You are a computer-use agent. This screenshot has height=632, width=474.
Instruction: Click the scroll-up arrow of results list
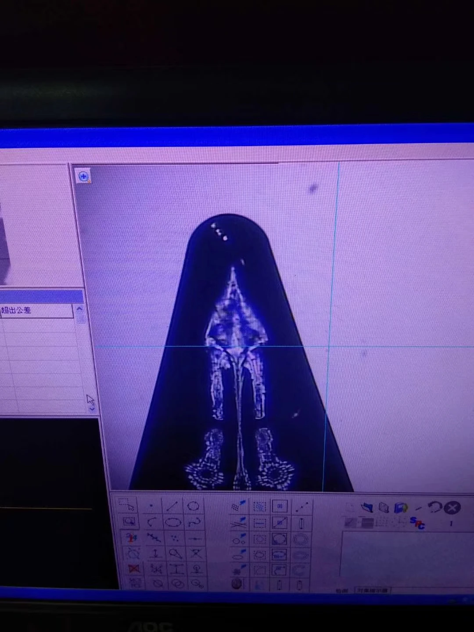point(80,309)
